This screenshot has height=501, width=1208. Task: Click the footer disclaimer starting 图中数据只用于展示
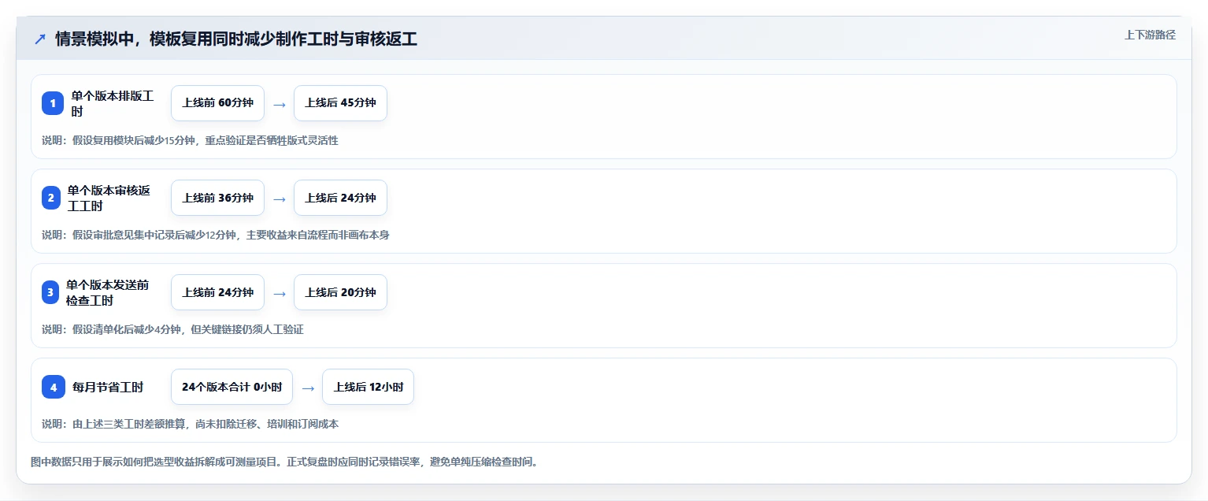pyautogui.click(x=284, y=462)
